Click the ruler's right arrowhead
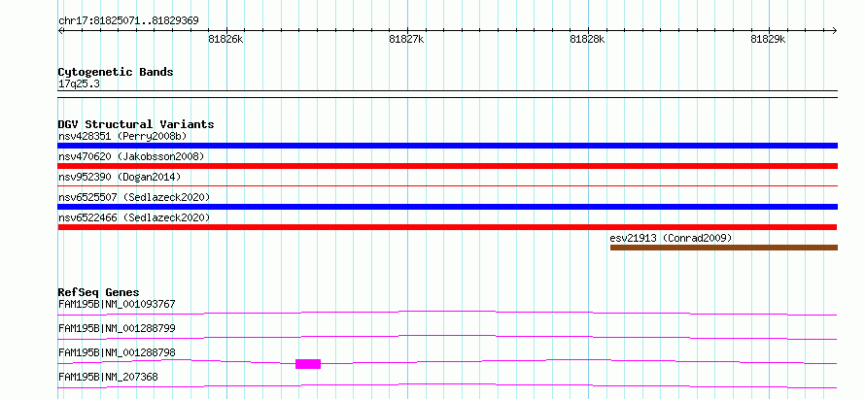The image size is (865, 399). point(835,30)
